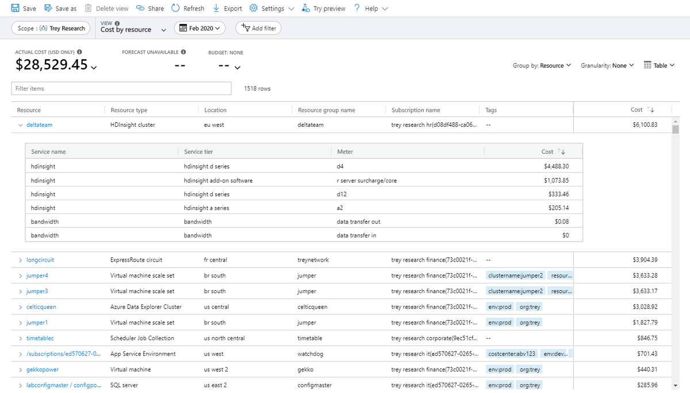Click the Add filter funnel icon
This screenshot has width=690, height=393.
pyautogui.click(x=246, y=28)
